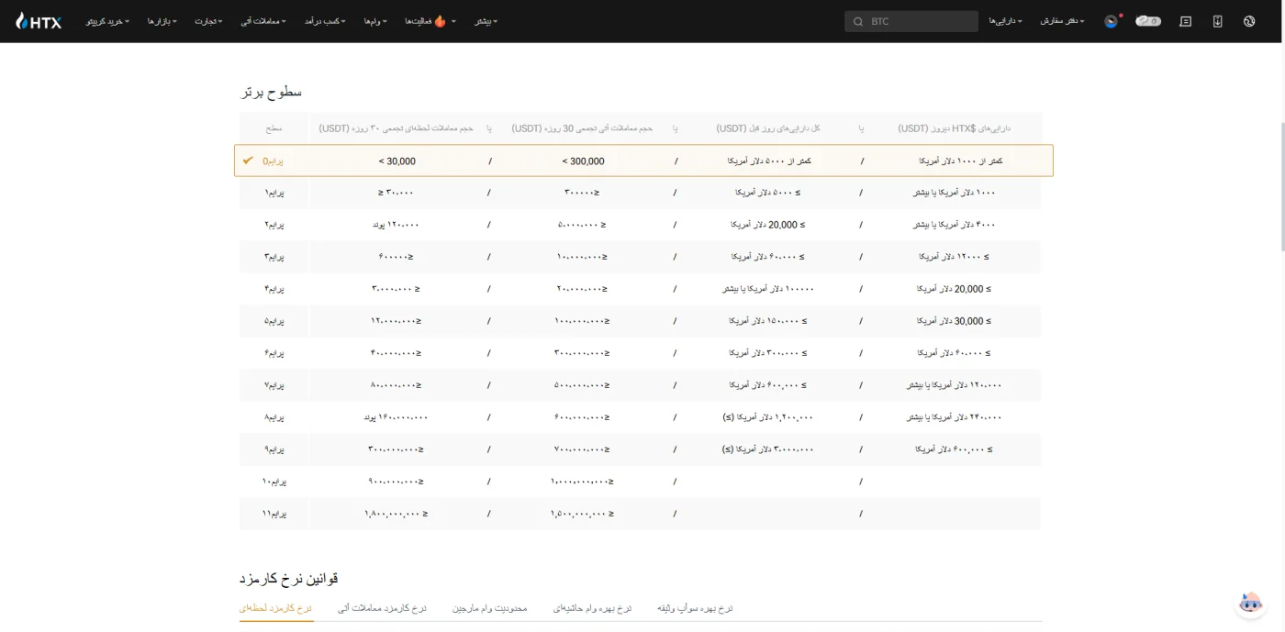1285x632 pixels.
Task: Click 'کمتر از ۵۰۰۰ دلار آمریکا' cell
Action: pyautogui.click(x=768, y=161)
